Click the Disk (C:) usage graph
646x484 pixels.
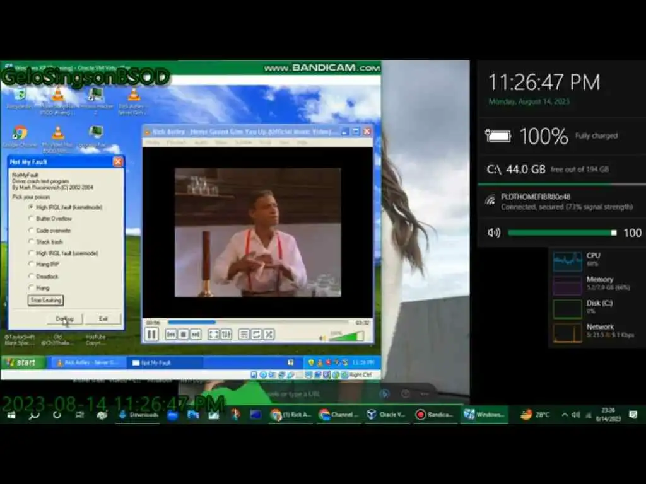pyautogui.click(x=567, y=309)
